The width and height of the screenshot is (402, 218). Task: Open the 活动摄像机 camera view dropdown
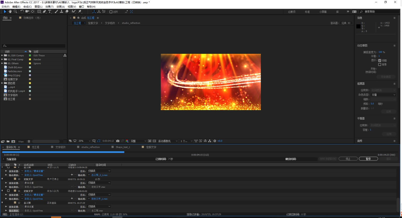168,141
